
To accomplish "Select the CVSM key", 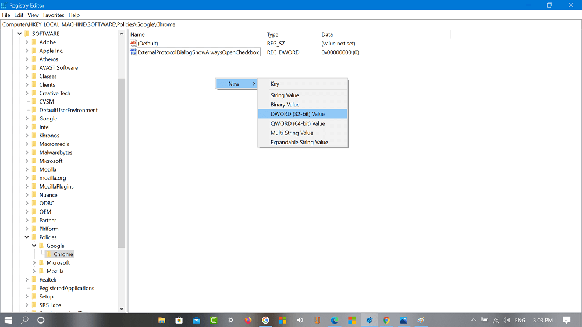I will (47, 102).
